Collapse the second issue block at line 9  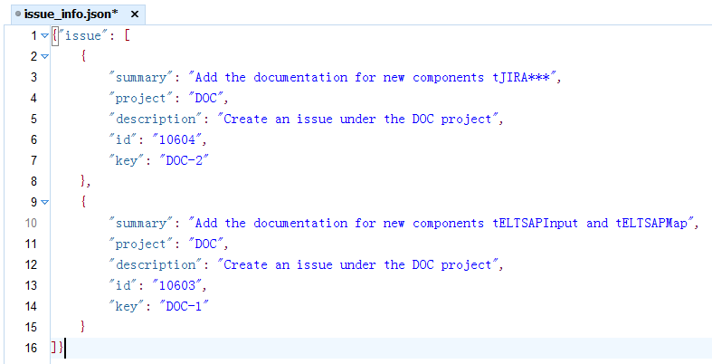click(45, 203)
